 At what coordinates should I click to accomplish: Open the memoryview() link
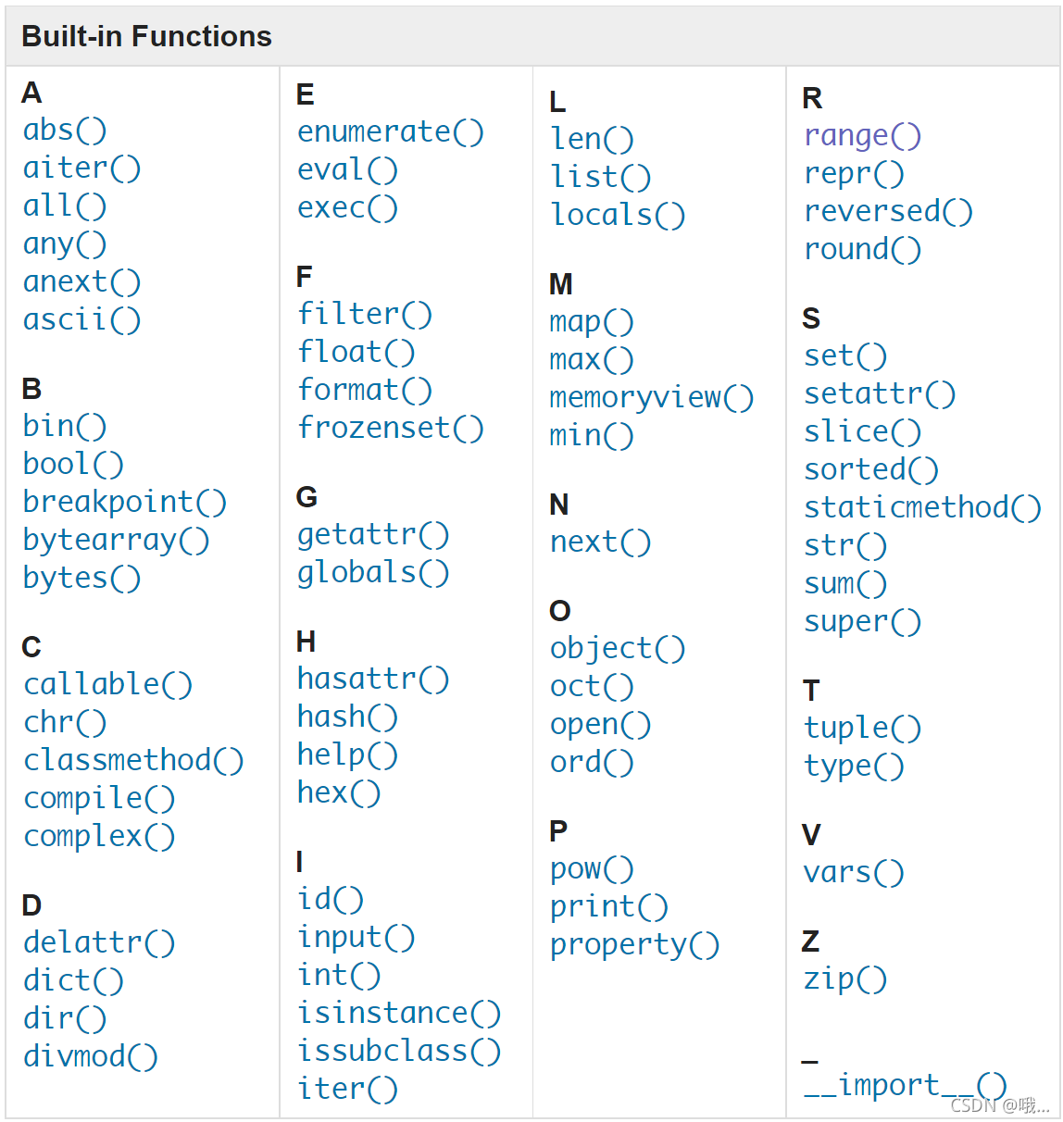coord(652,398)
